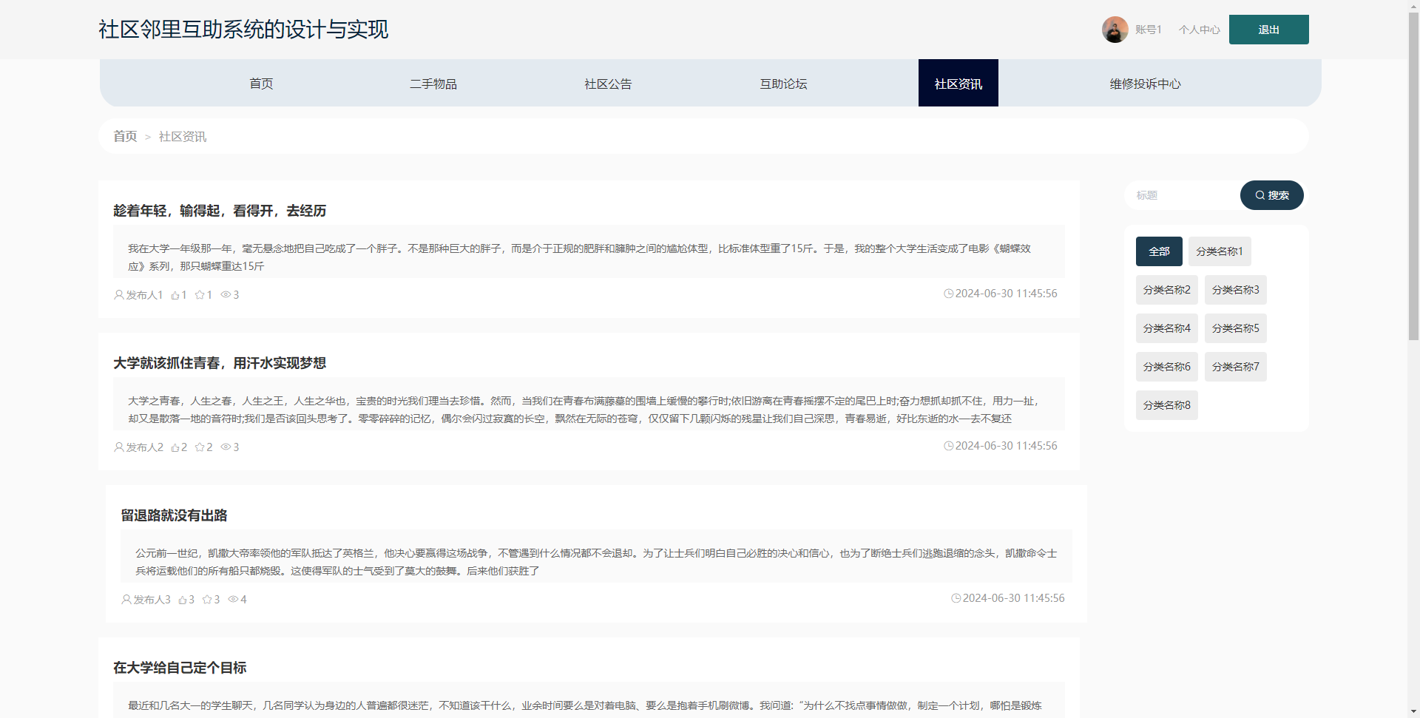Viewport: 1420px width, 718px height.
Task: Click the user icon beside 发布人1
Action: 118,295
